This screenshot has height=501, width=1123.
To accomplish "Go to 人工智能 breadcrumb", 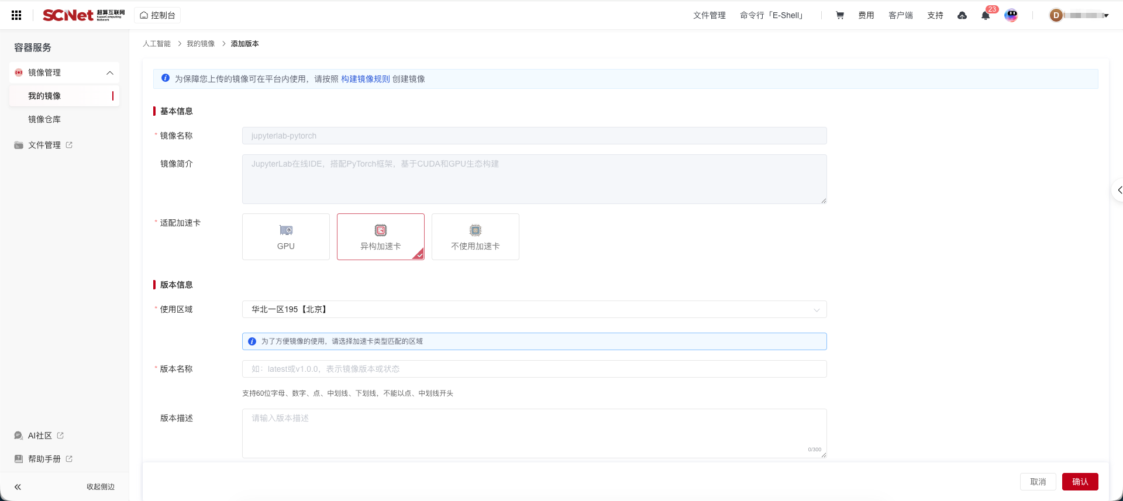I will [157, 44].
